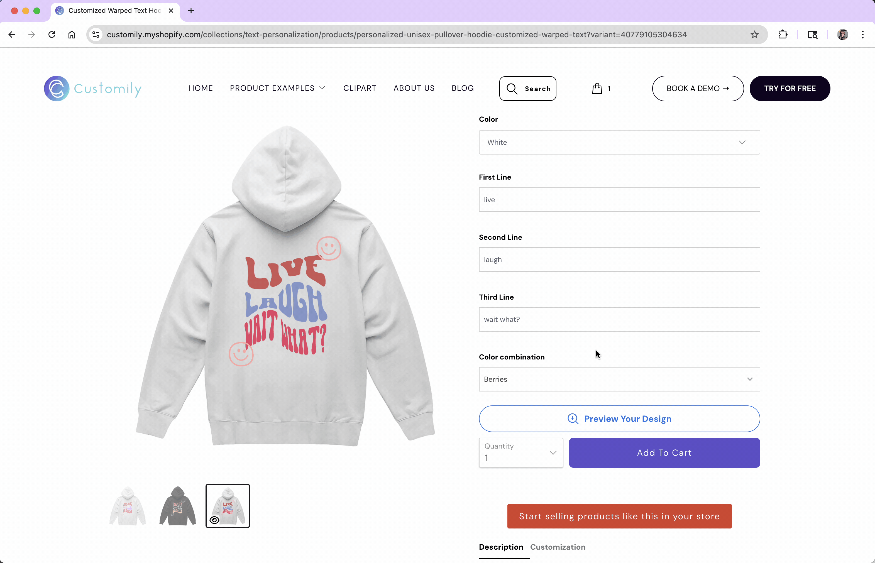This screenshot has width=875, height=563.
Task: Click the Add To Cart button
Action: (664, 452)
